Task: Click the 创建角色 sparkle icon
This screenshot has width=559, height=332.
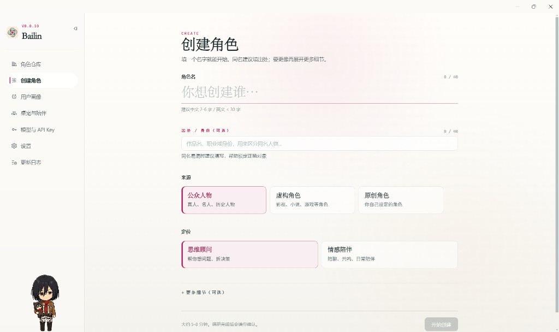Action: [x=14, y=80]
